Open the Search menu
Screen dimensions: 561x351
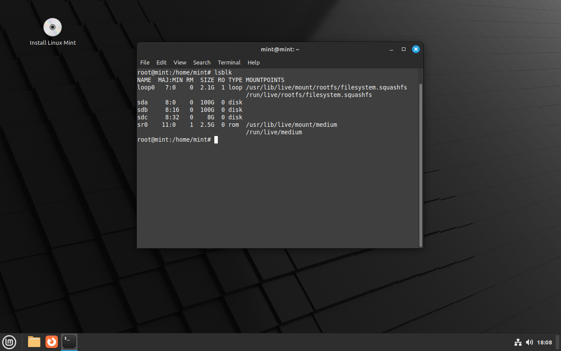(x=202, y=62)
